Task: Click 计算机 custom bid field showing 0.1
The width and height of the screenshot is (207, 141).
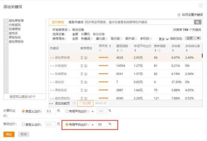Action: pyautogui.click(x=50, y=111)
